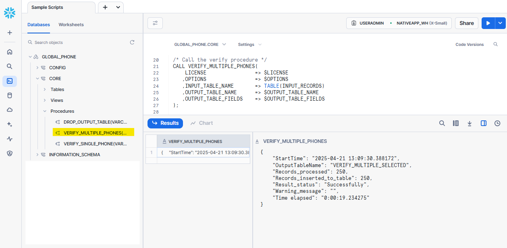Open Data Products cloud icon in sidebar
507x248 pixels.
[10, 110]
